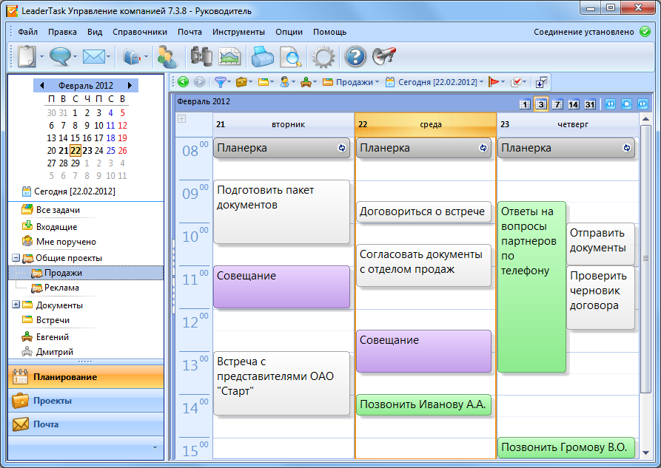661x468 pixels.
Task: Click the printer icon
Action: pos(262,56)
